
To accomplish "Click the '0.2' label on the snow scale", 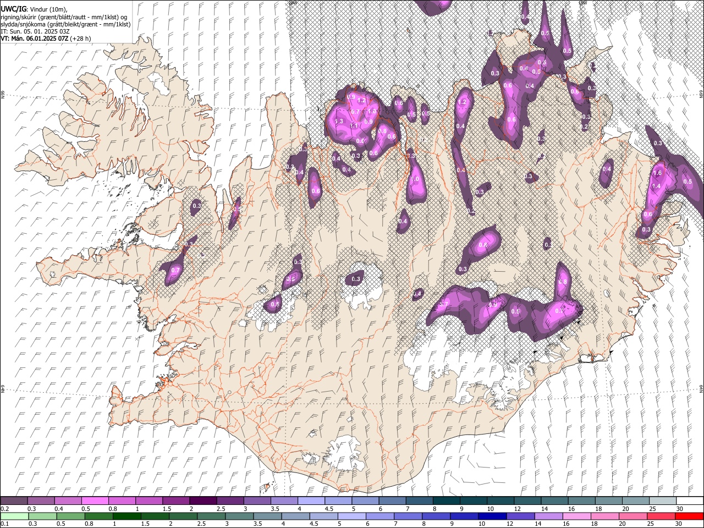I will [x=5, y=509].
